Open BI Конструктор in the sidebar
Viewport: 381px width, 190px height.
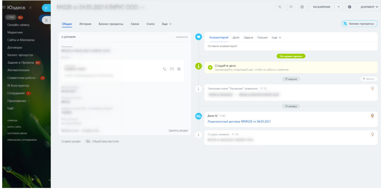point(18,85)
